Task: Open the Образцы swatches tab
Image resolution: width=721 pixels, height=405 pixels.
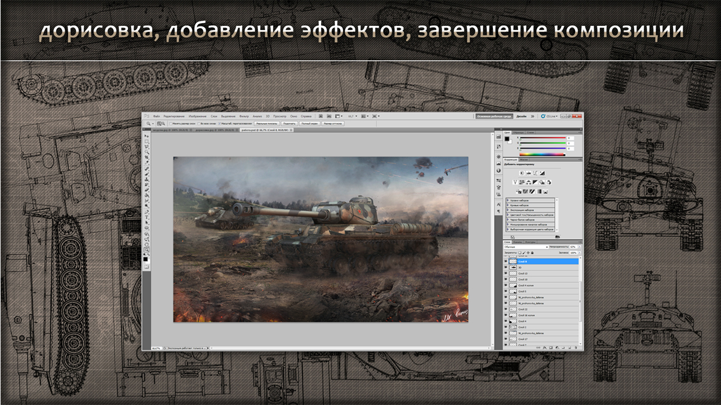Action: click(518, 132)
